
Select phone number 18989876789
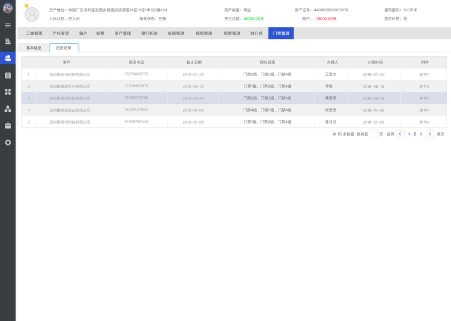coord(136,98)
